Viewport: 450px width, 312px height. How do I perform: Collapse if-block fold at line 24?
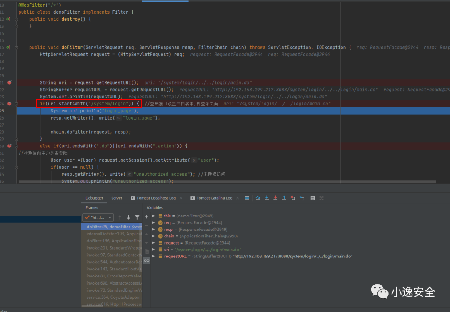[x=17, y=104]
